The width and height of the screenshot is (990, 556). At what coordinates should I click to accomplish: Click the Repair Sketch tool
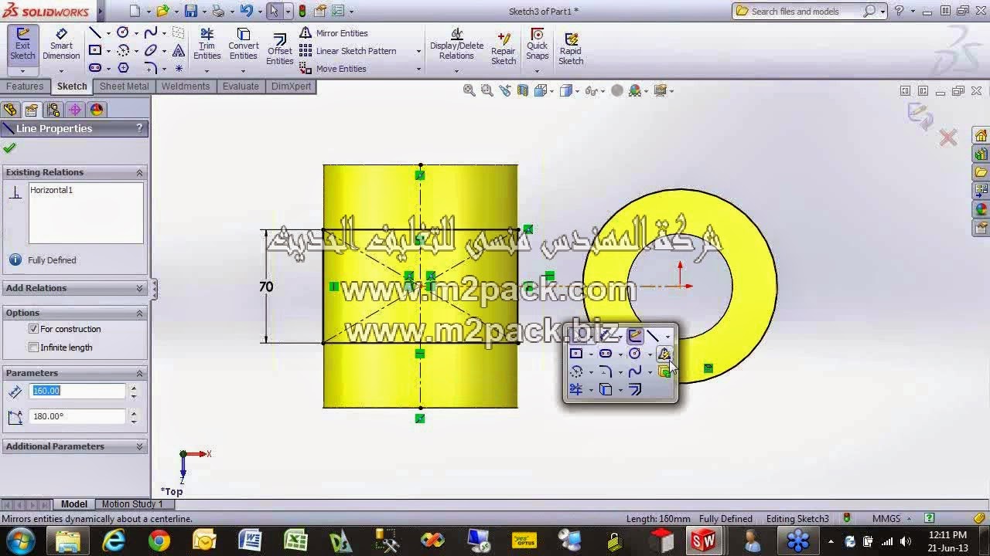pos(504,48)
